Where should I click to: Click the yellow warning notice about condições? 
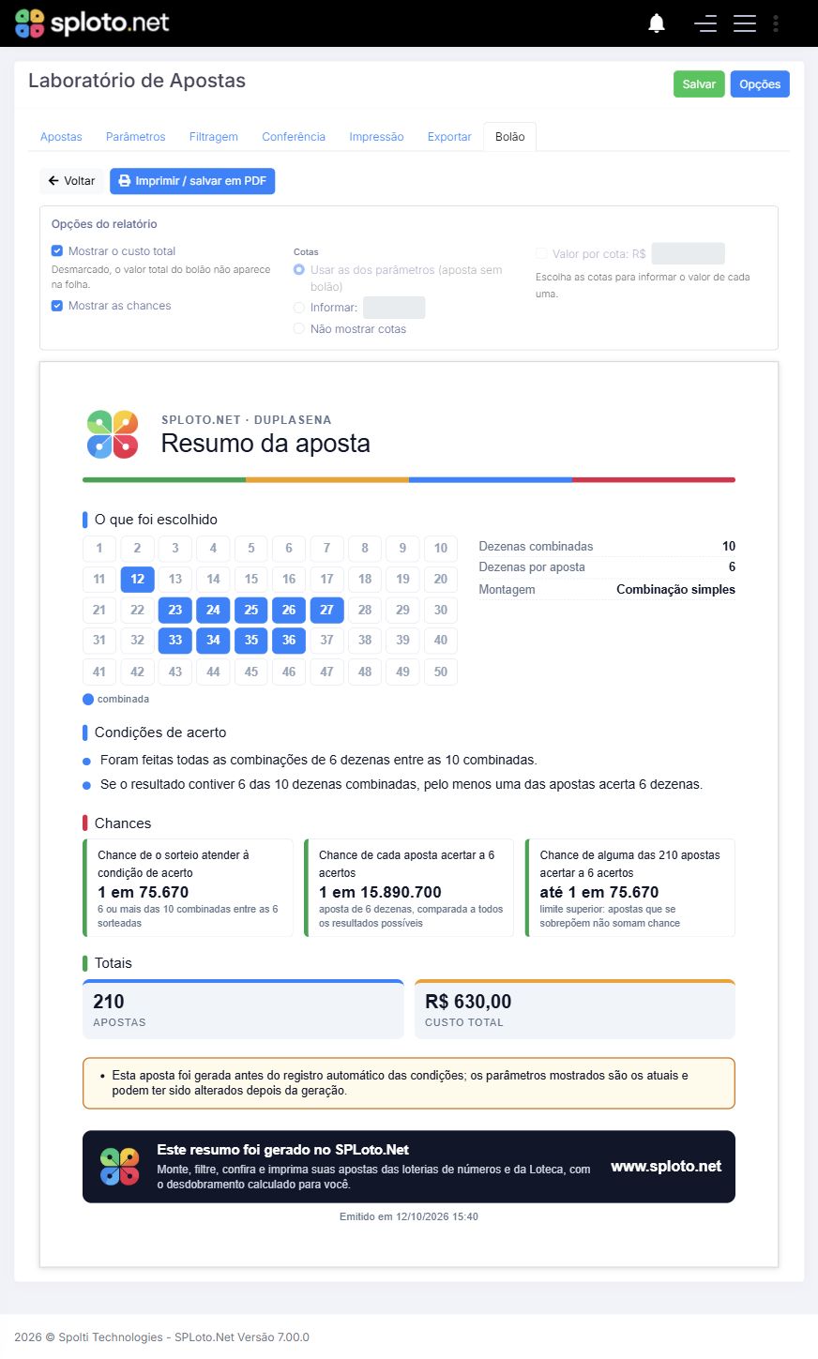tap(409, 1083)
